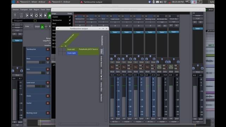This screenshot has width=226, height=127.
Task: Open the All Vocals Bus name dropdown
Action: [162, 19]
